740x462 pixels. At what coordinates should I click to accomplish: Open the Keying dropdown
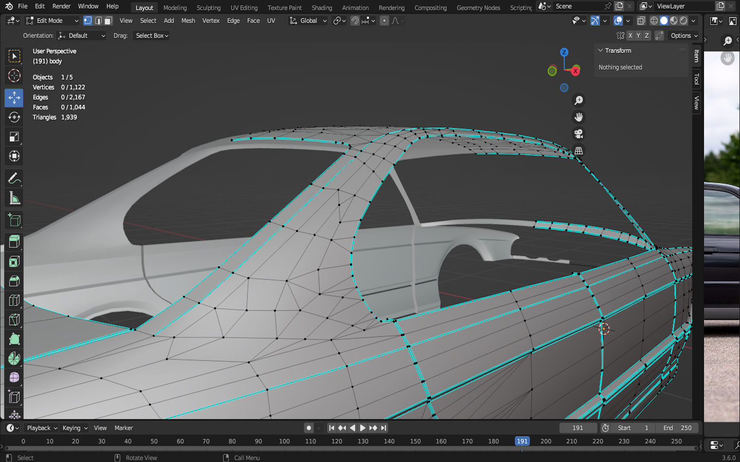(75, 428)
